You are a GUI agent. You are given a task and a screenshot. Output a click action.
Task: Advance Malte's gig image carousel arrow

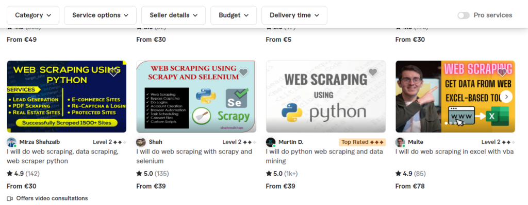[x=506, y=97]
